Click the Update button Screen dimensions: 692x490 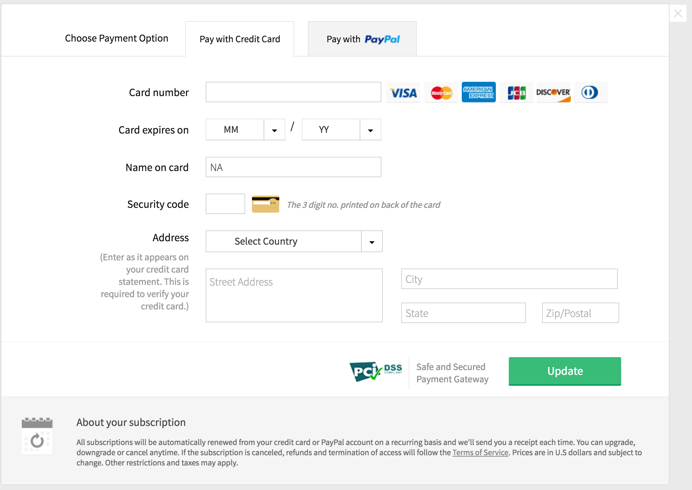click(564, 371)
